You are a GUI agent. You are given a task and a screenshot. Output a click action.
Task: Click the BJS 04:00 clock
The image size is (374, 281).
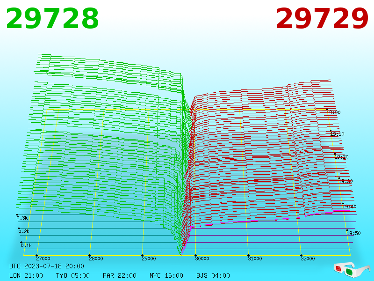coord(213,275)
